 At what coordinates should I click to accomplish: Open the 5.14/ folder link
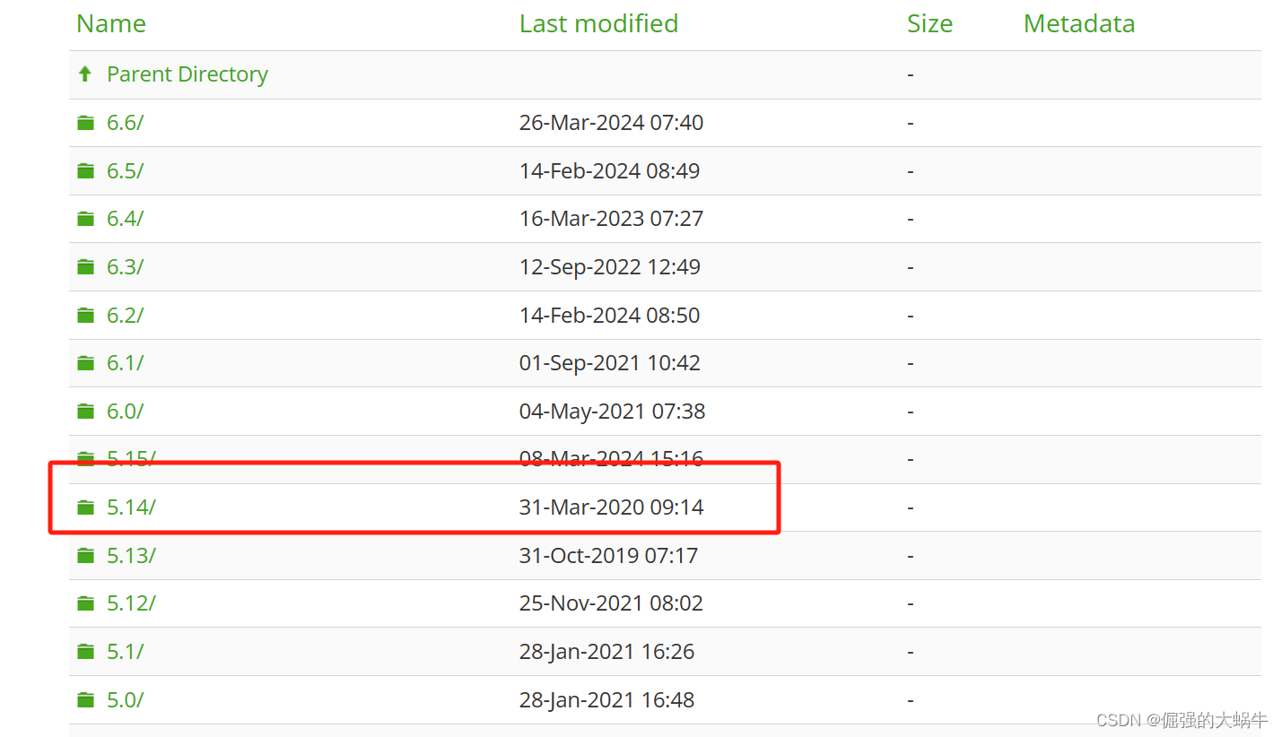(131, 507)
